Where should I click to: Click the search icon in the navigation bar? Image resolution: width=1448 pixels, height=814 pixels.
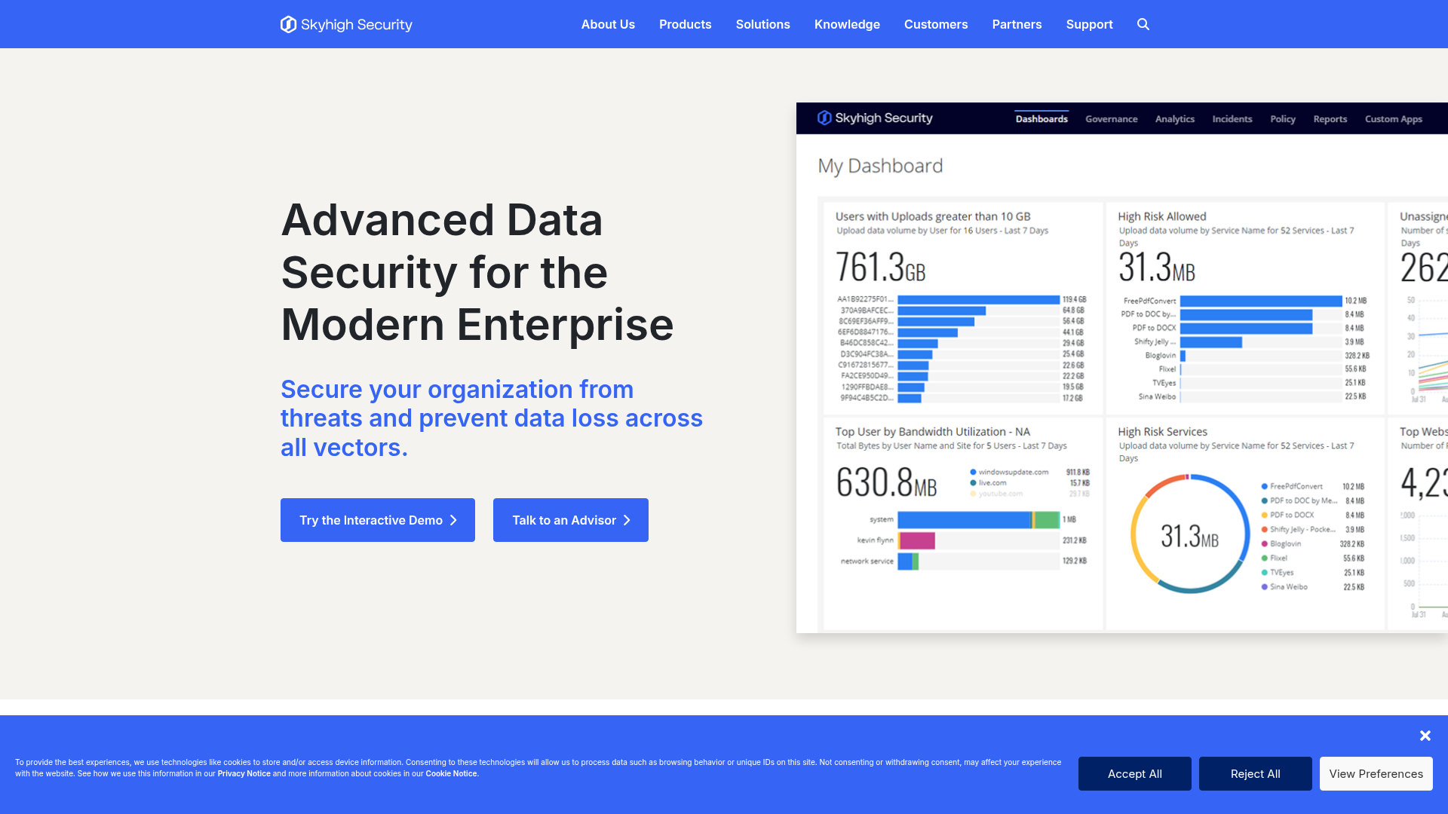point(1143,24)
